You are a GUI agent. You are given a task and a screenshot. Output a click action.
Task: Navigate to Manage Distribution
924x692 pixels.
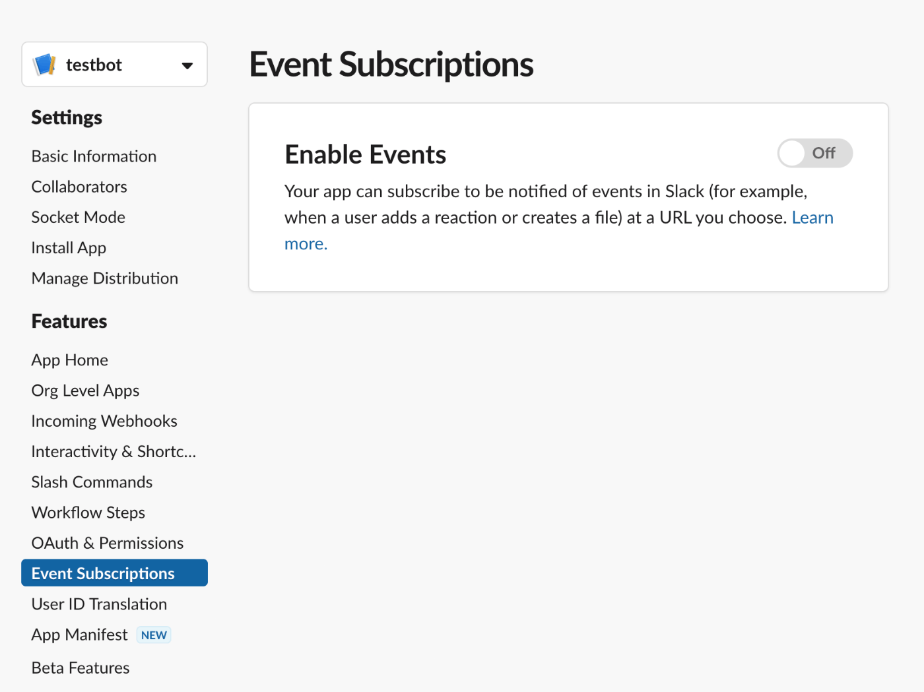pyautogui.click(x=104, y=278)
